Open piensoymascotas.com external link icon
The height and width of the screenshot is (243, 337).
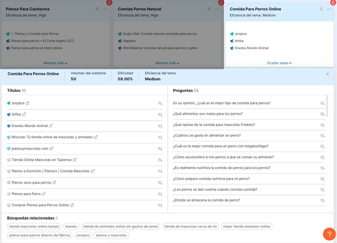coord(51,148)
